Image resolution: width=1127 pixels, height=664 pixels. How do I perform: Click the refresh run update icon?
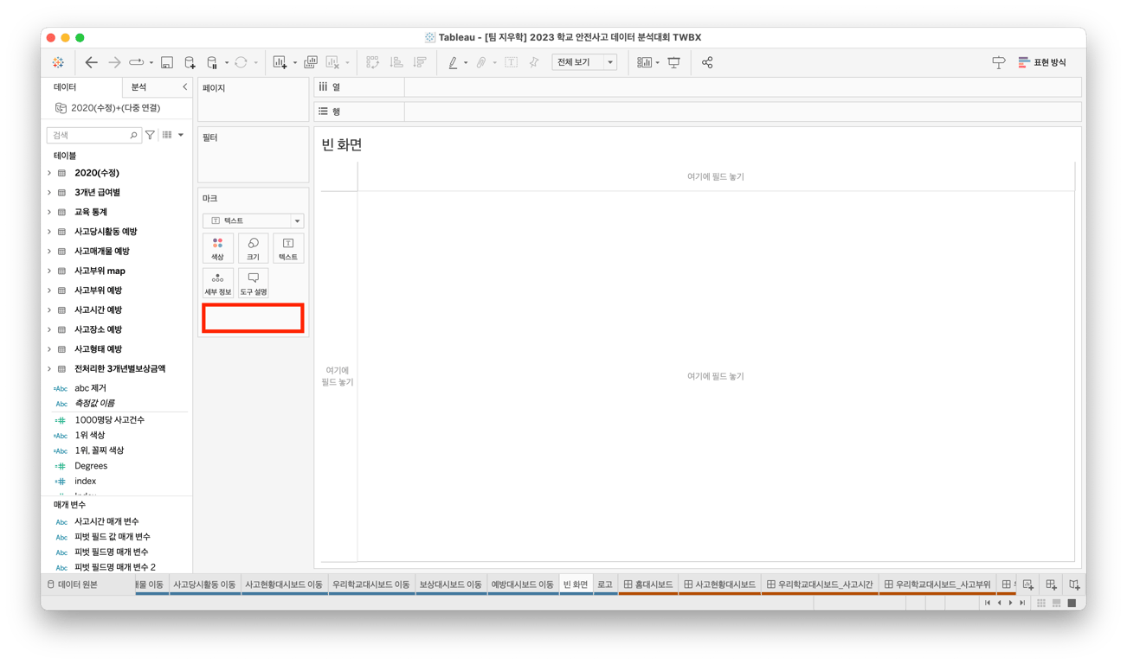tap(241, 62)
